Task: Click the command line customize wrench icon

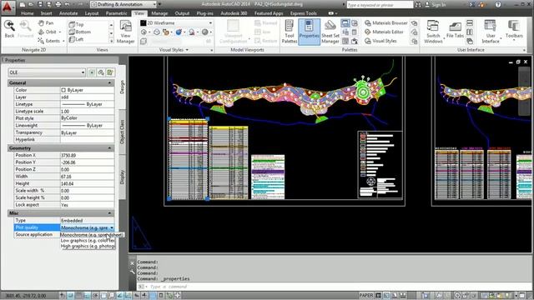Action: point(133,272)
